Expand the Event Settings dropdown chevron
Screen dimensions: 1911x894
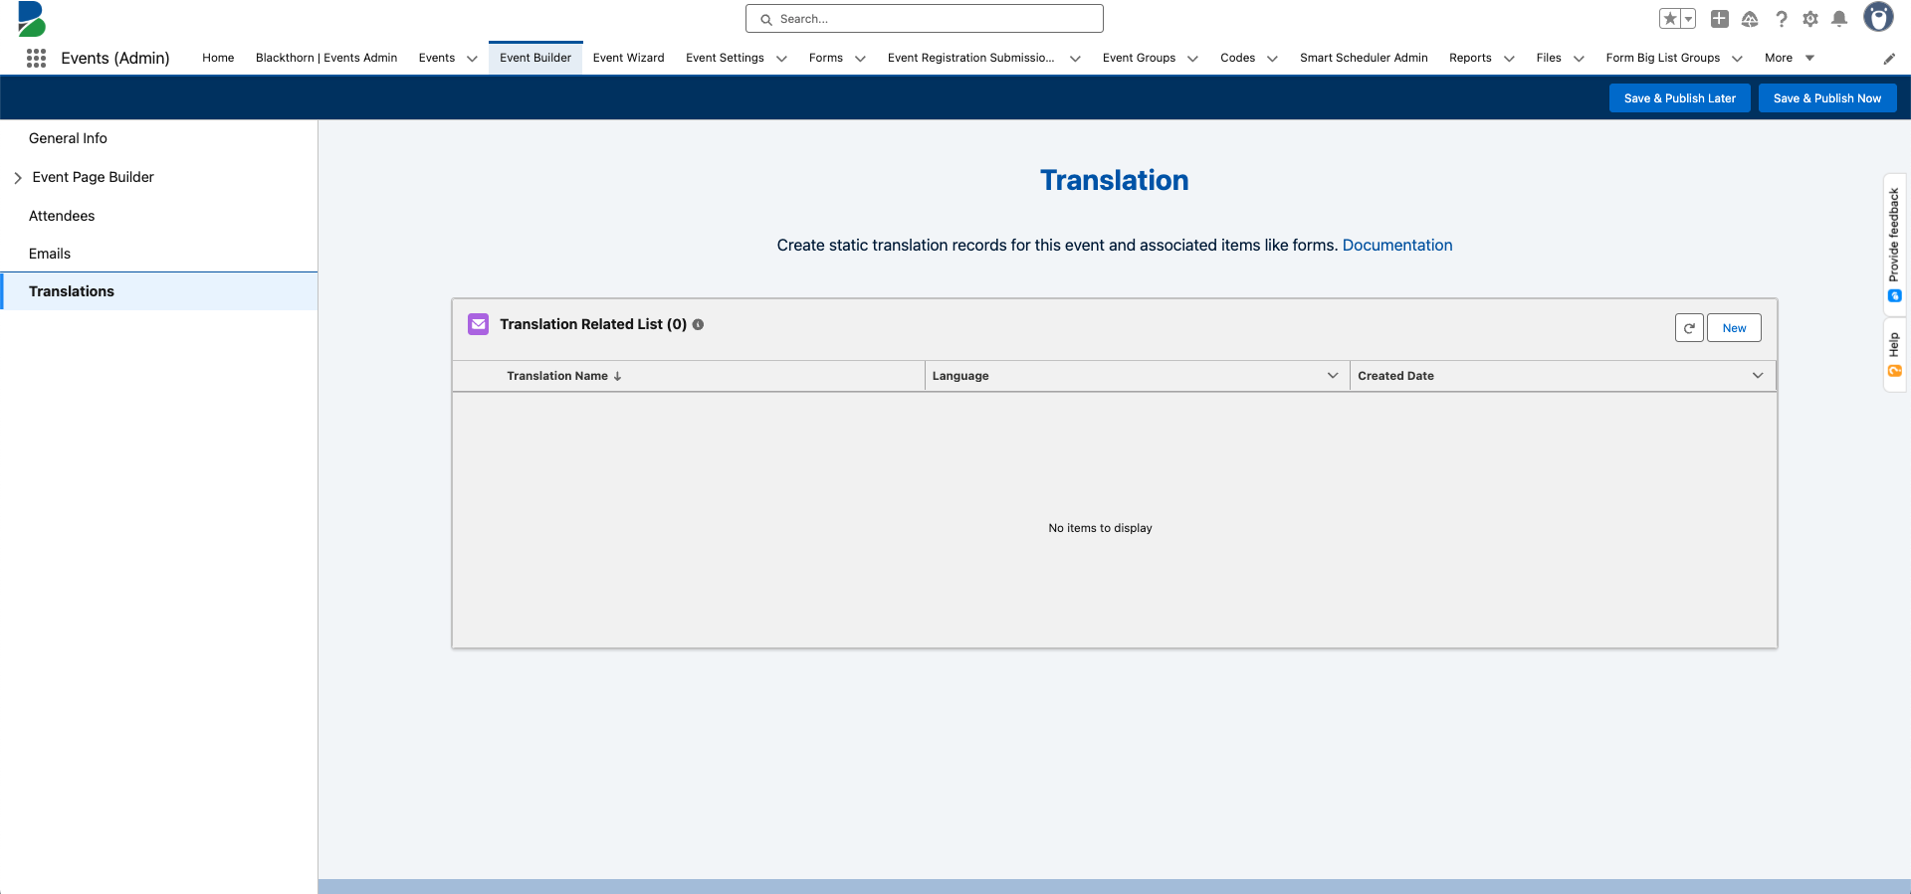point(781,59)
